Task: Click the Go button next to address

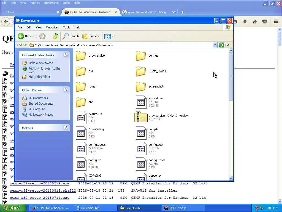Action: click(x=224, y=45)
